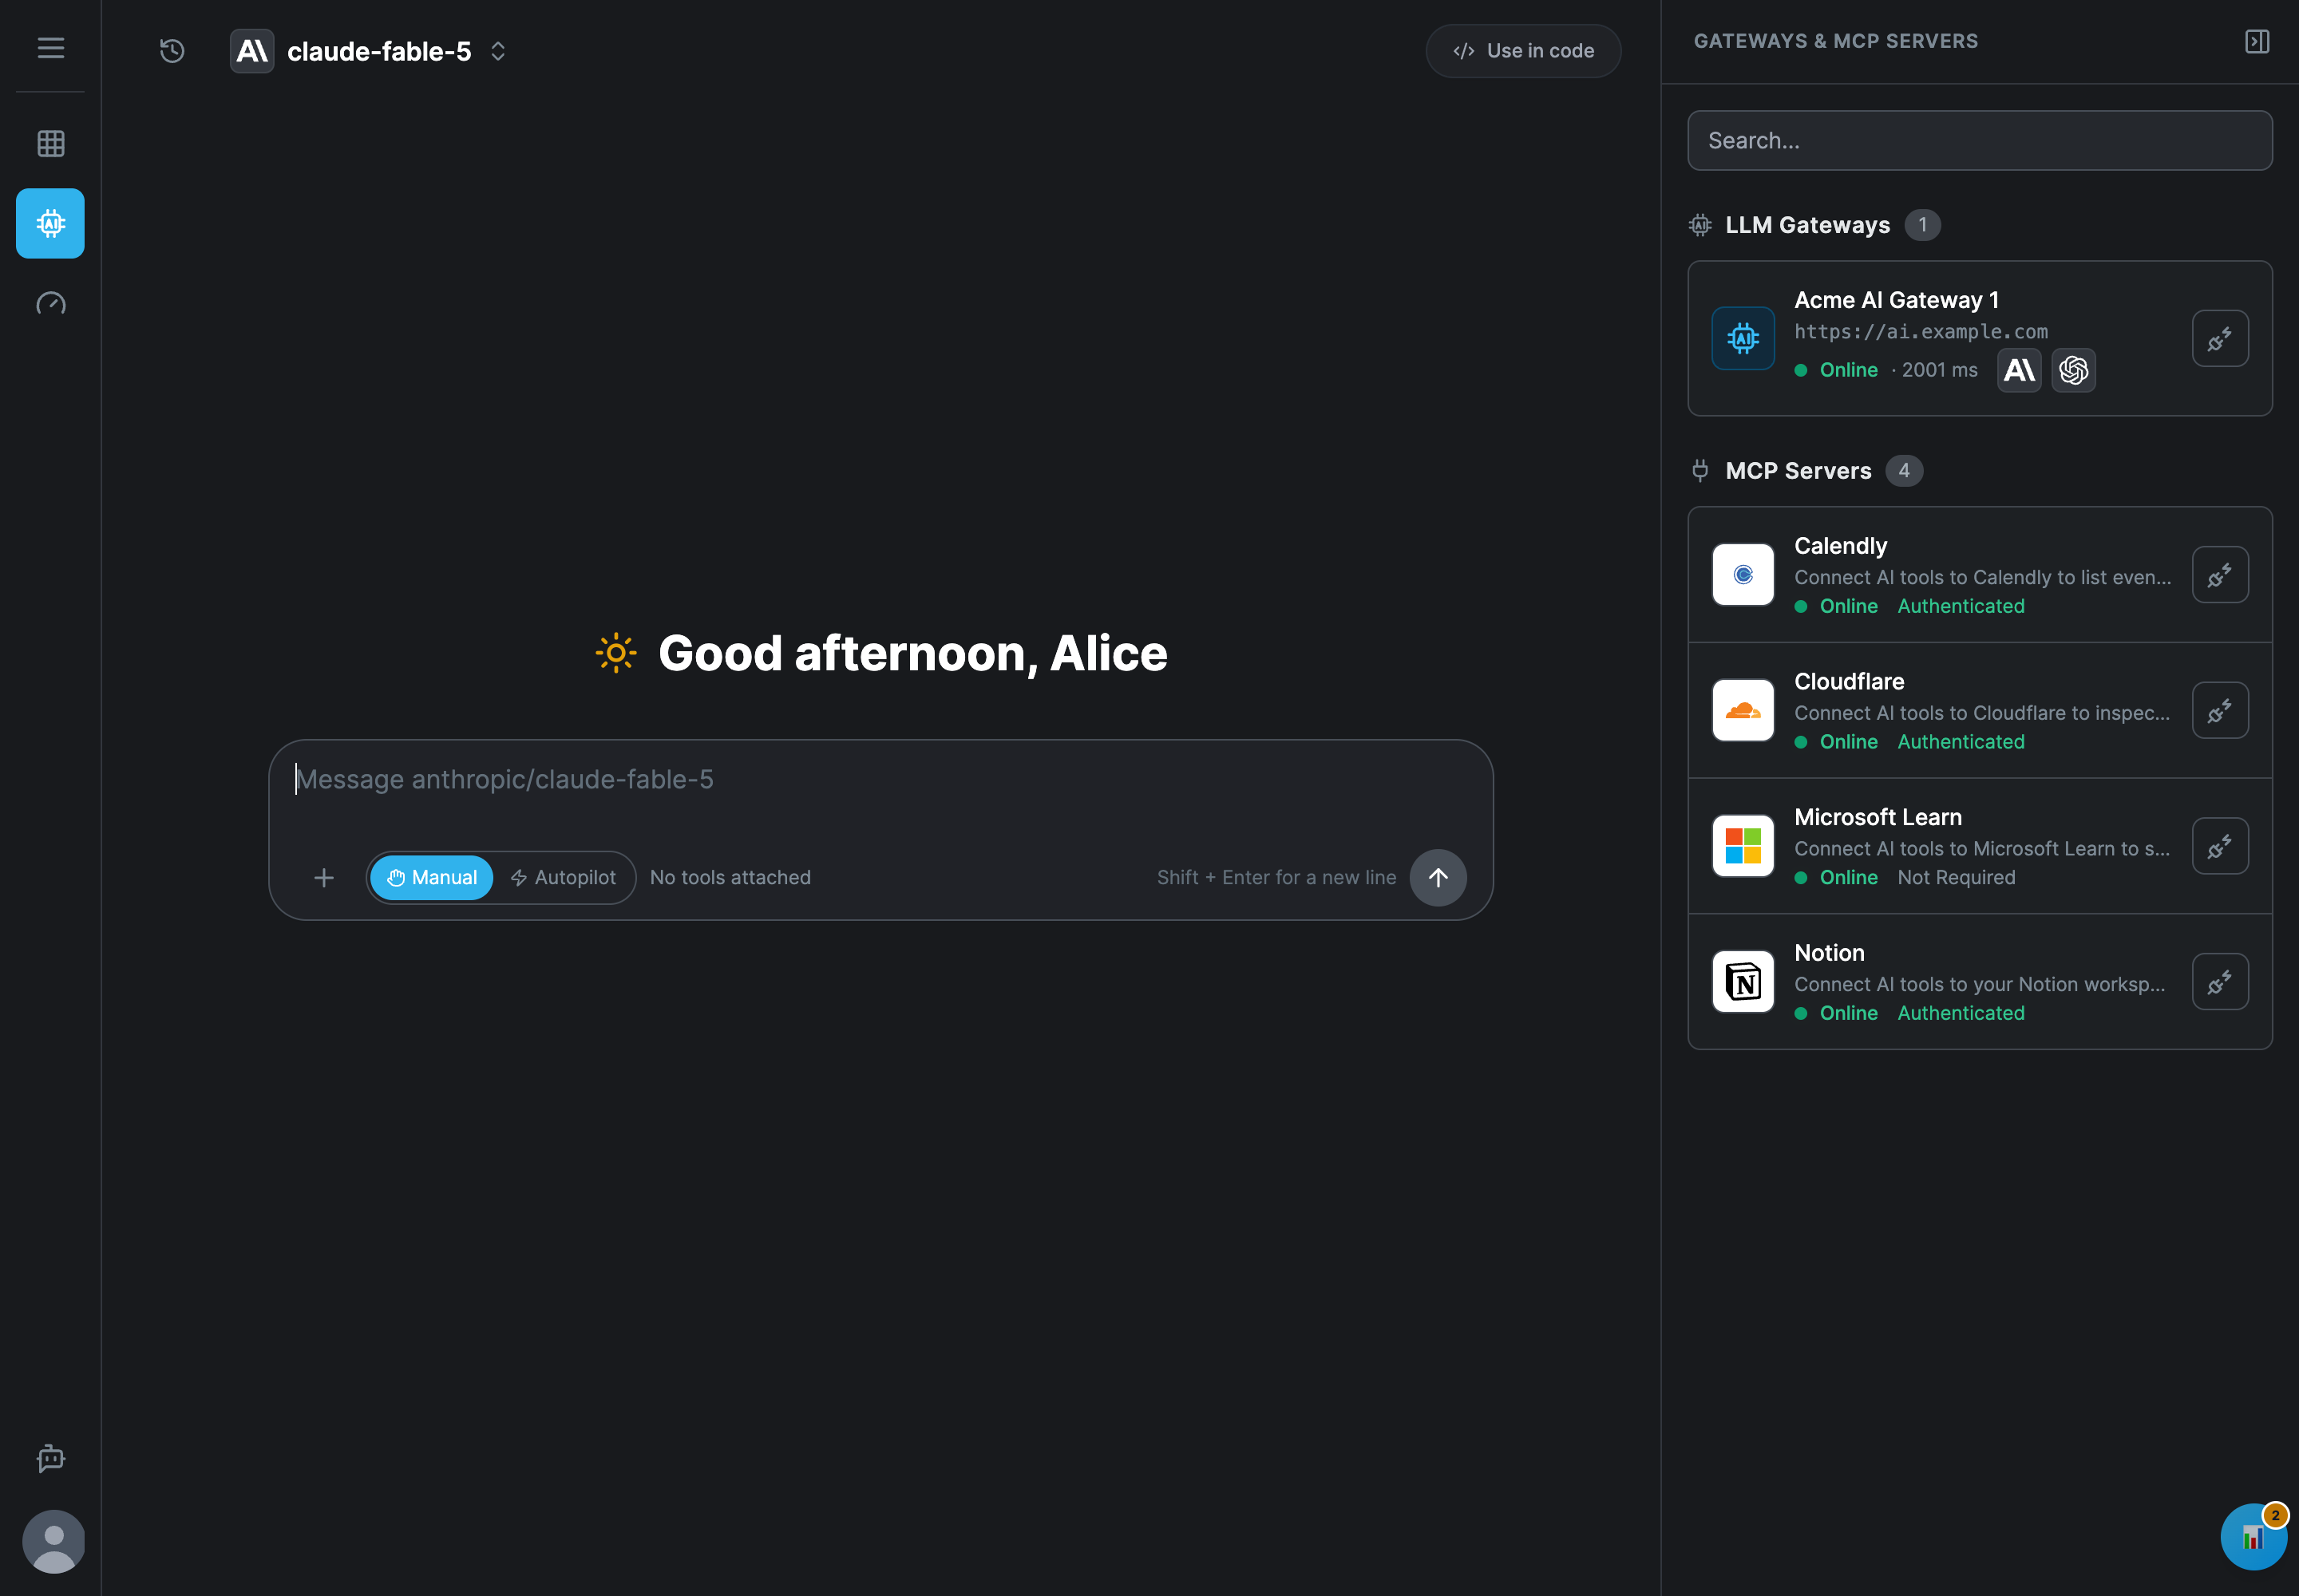Connect Acme AI Gateway 1 plug icon
This screenshot has height=1596, width=2299.
point(2220,338)
